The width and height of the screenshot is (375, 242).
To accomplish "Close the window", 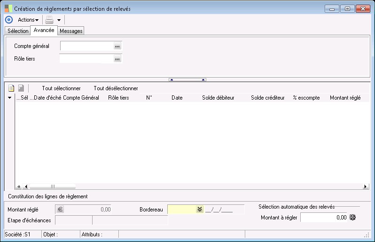I will 363,9.
